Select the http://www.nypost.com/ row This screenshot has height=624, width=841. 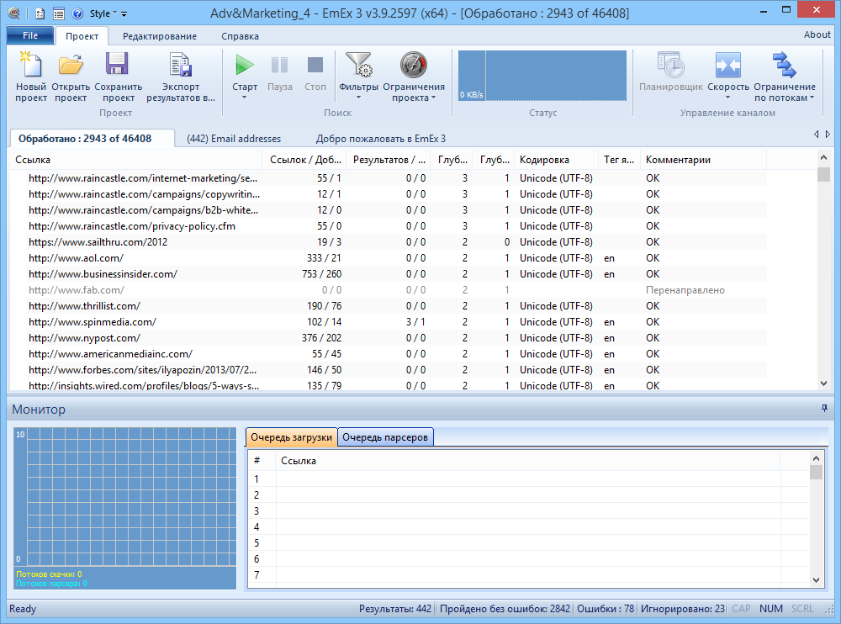coord(389,338)
